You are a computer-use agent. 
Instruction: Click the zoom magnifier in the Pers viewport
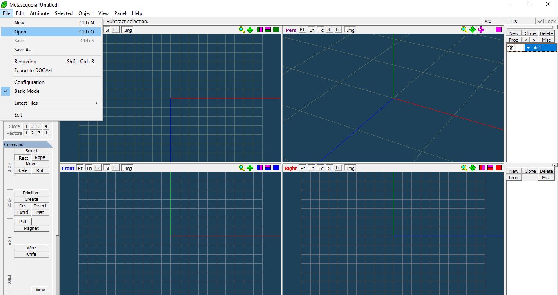pos(464,30)
